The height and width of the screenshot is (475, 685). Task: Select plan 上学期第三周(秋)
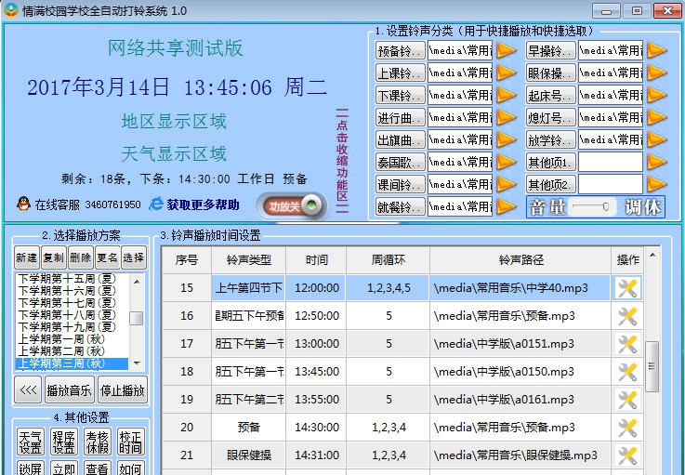coord(72,363)
